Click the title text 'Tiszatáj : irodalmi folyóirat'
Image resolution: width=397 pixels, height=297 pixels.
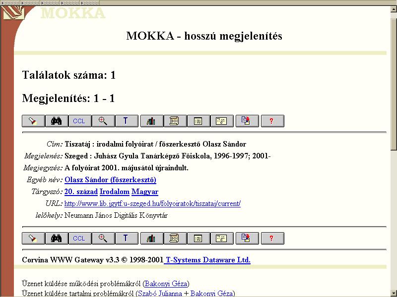click(109, 144)
